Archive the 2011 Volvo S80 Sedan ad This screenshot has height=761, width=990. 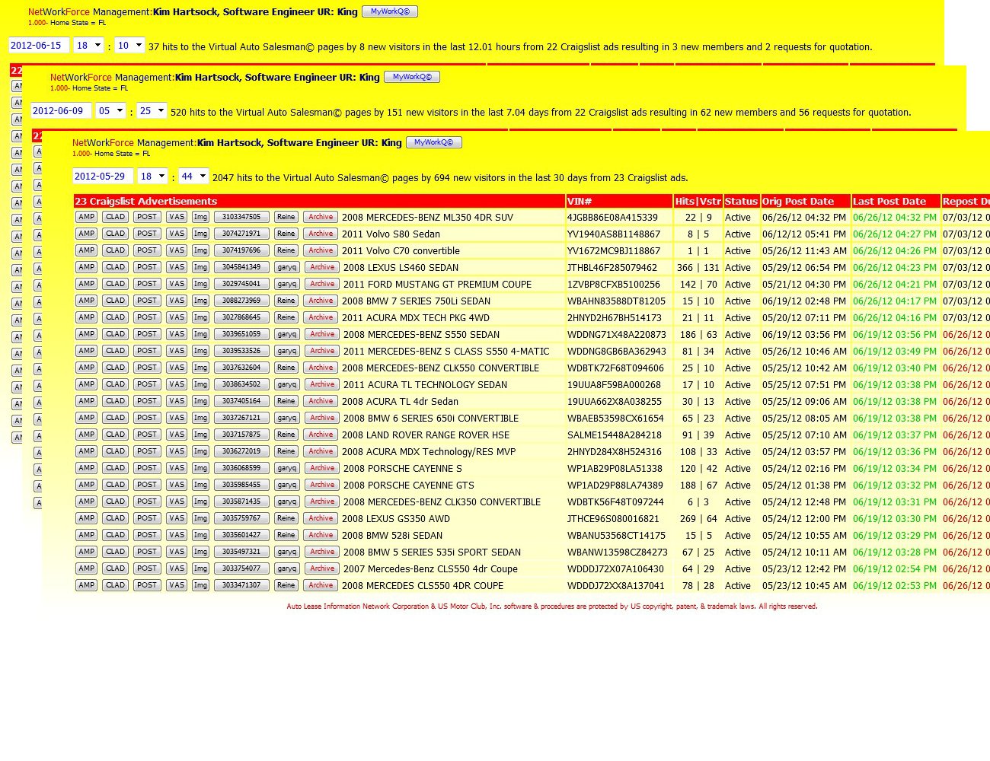pos(321,234)
